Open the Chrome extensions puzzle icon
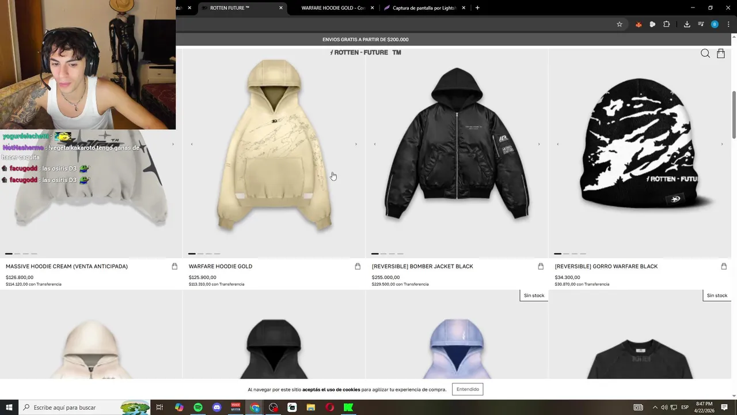Screen dimensions: 737x415 click(667, 24)
